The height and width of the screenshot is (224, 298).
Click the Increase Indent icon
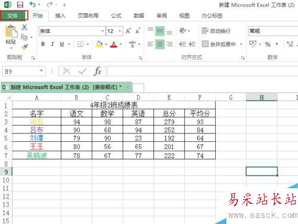tap(192, 44)
